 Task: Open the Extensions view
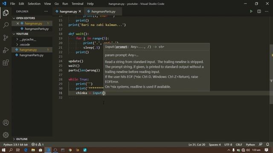[6, 62]
